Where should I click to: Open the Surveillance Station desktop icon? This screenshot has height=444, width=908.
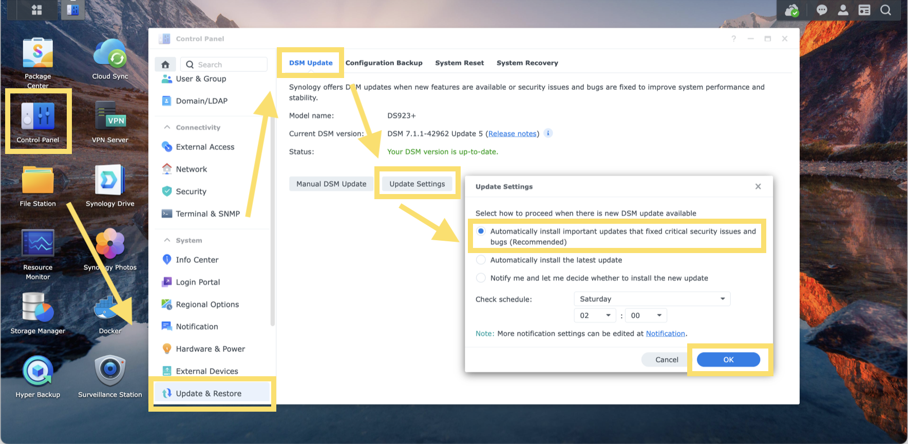110,371
